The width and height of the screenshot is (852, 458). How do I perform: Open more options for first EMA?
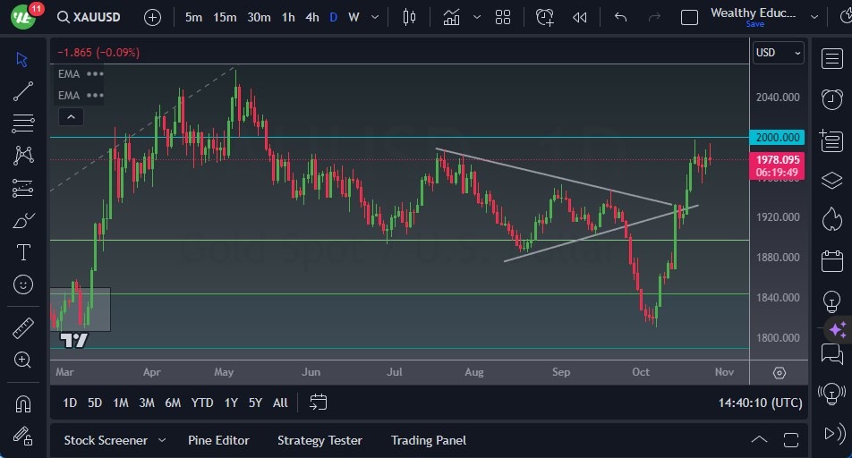[95, 74]
